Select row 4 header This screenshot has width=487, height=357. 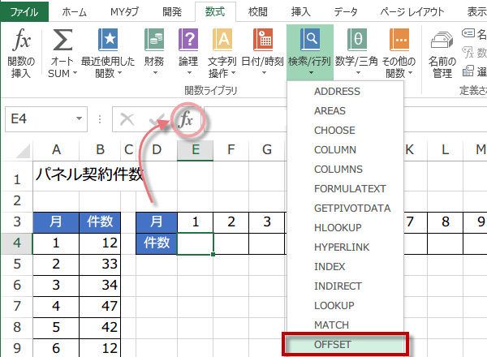17,243
